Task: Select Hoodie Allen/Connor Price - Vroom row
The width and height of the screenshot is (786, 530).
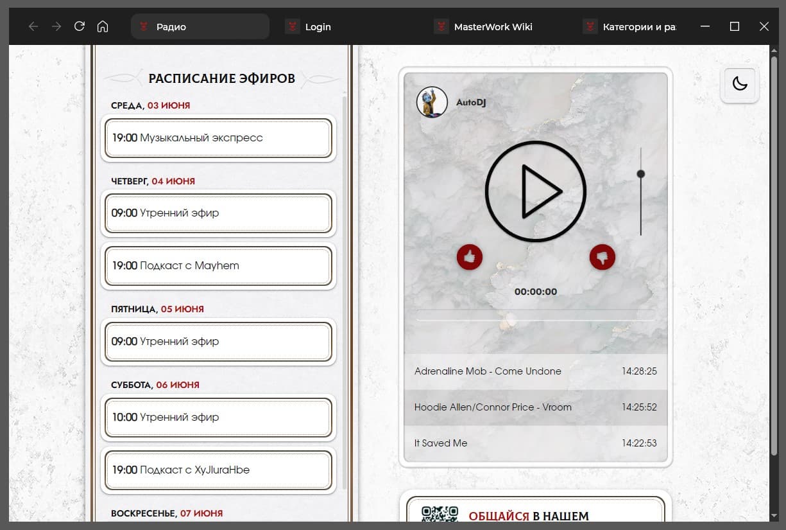Action: 536,407
